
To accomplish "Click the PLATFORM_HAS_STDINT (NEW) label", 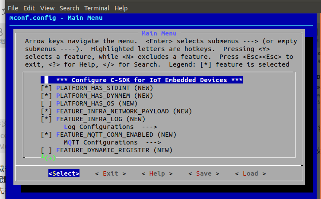I will 105,88.
